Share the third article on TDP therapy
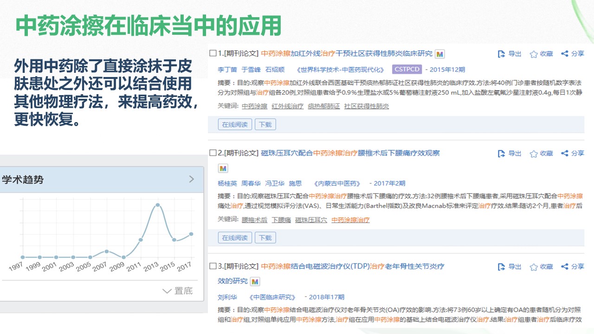 coord(565,267)
